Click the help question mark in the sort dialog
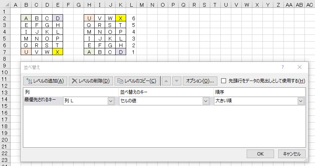Screen dimensions: 315x166 tap(283, 67)
